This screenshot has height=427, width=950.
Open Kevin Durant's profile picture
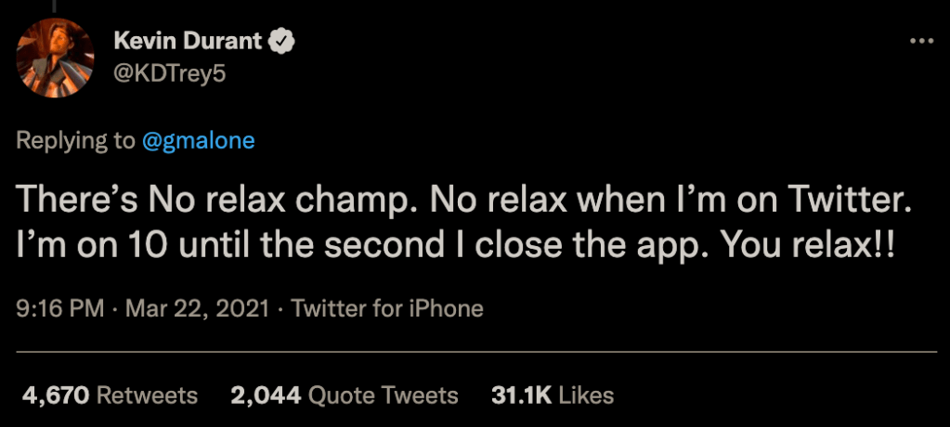55,58
